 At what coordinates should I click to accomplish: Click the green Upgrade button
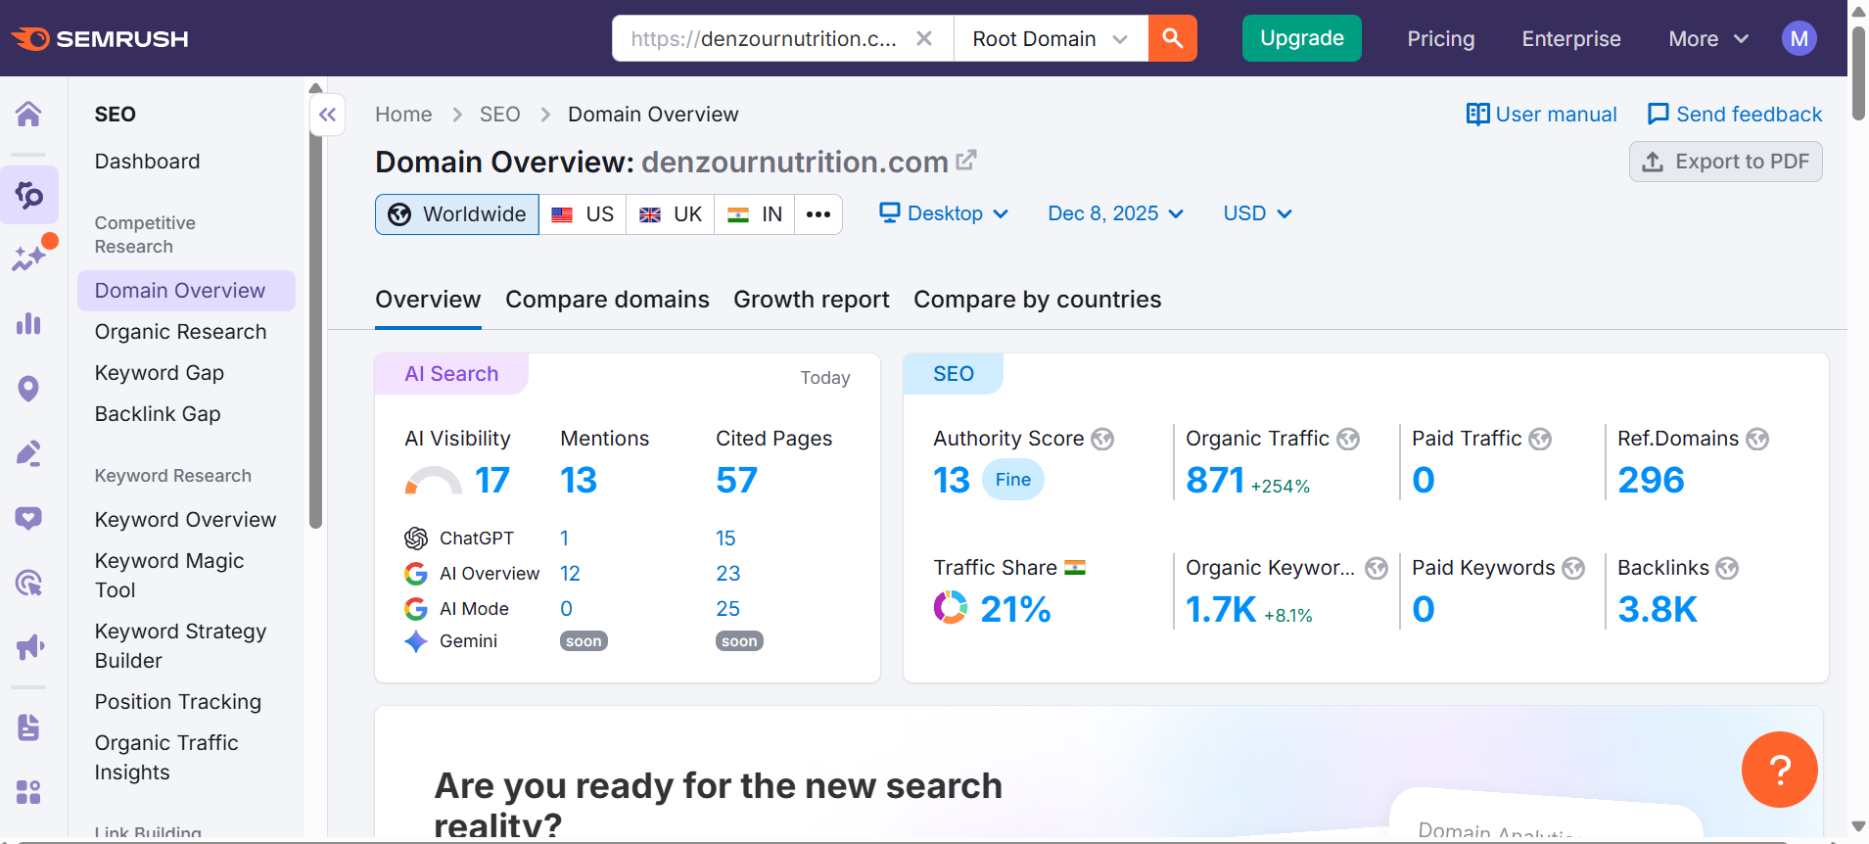click(x=1301, y=38)
